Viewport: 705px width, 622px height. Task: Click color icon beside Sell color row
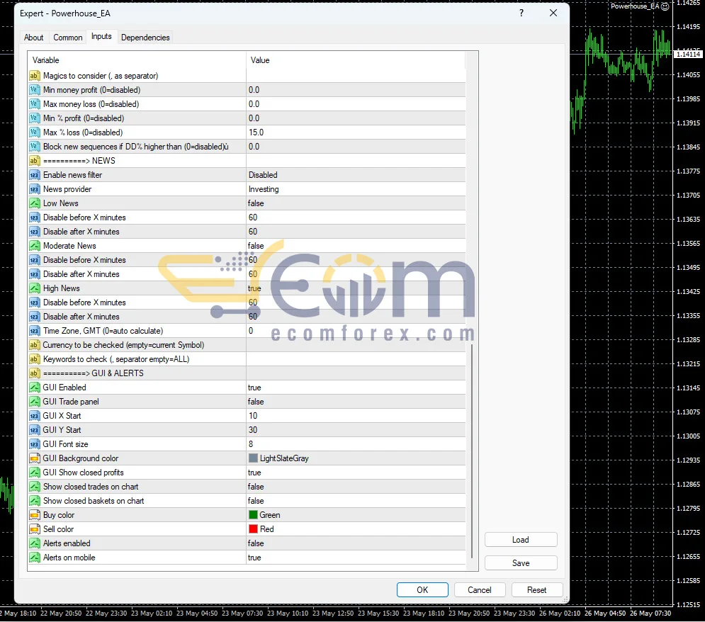(34, 529)
